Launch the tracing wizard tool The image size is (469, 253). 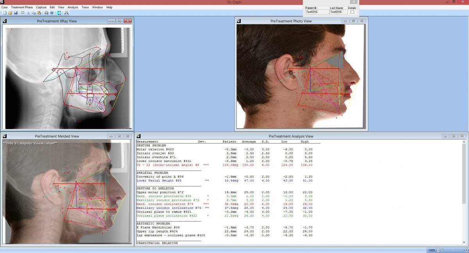(x=67, y=13)
